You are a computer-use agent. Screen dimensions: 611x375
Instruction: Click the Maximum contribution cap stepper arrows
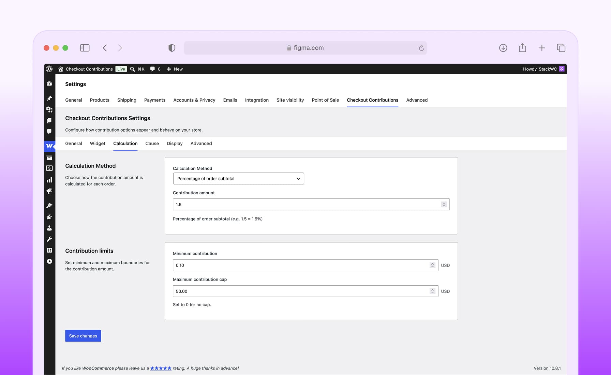pos(432,291)
